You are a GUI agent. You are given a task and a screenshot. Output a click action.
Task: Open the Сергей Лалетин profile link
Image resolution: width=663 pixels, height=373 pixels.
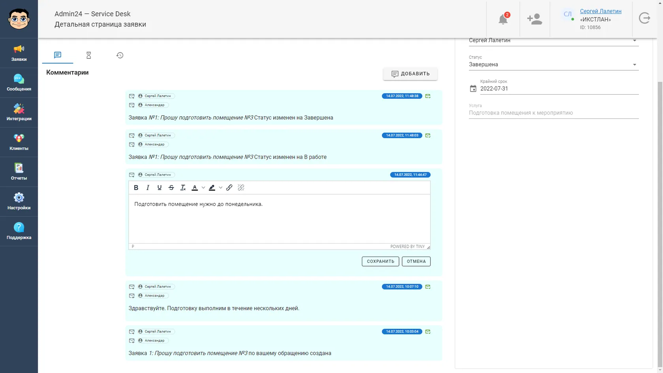(601, 11)
